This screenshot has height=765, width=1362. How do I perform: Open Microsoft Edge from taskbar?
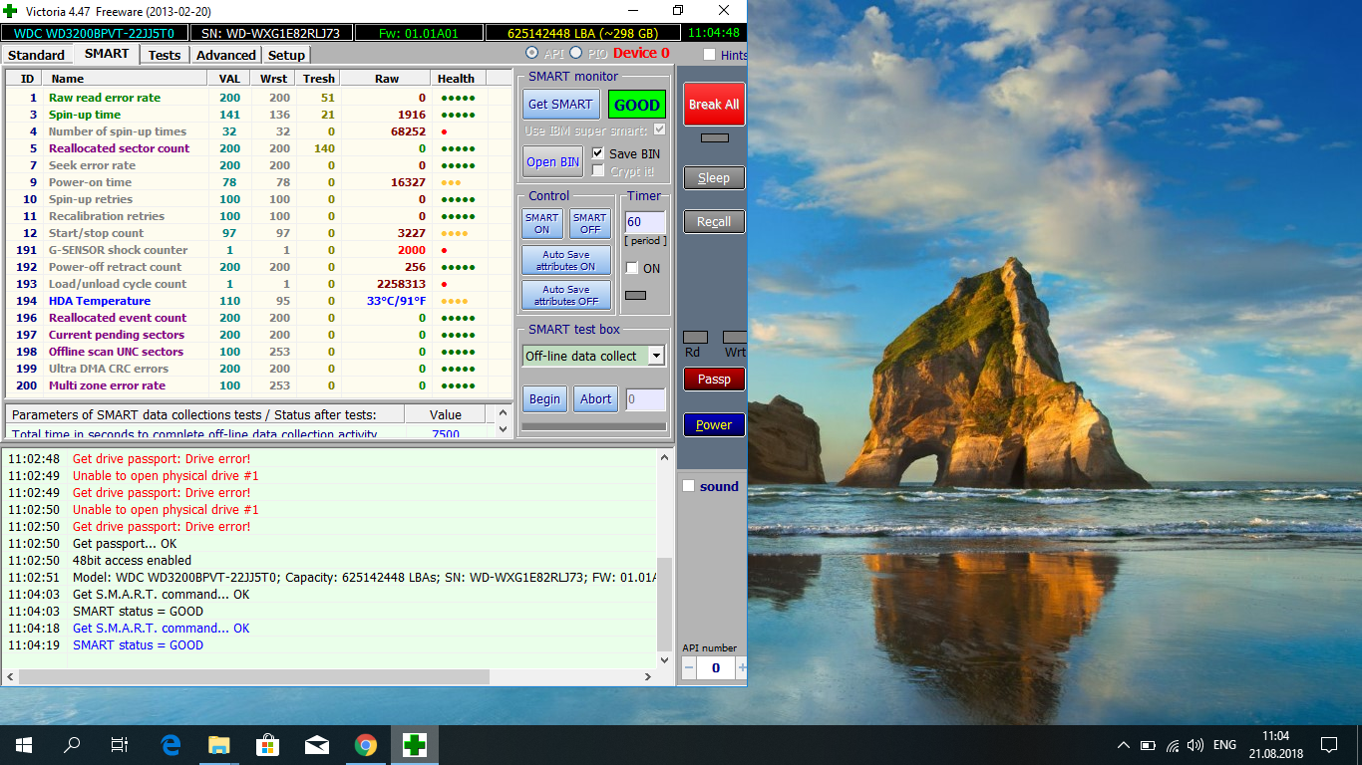tap(170, 744)
